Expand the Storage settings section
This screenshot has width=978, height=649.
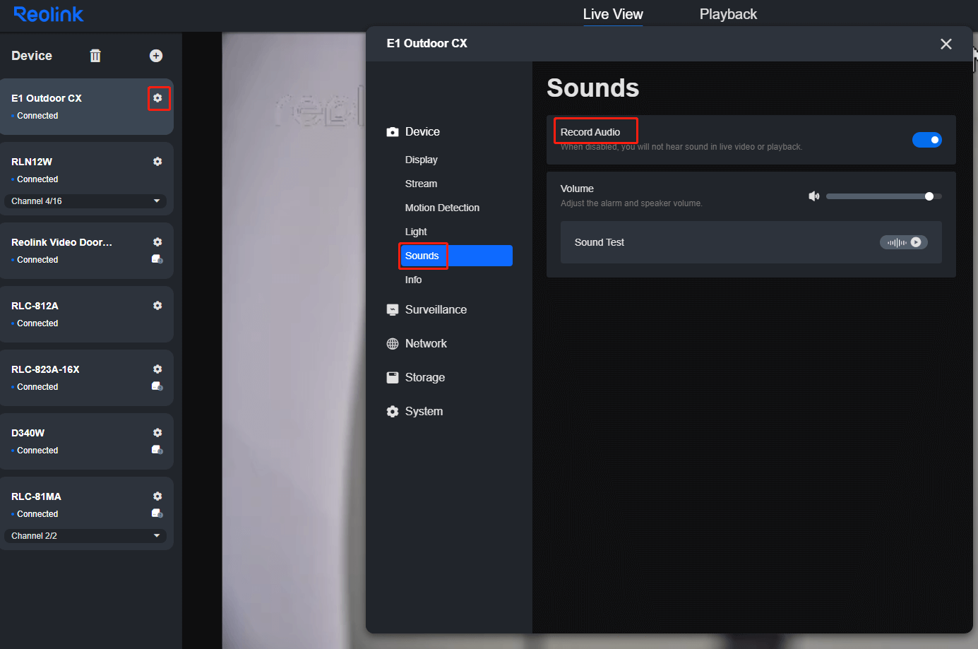coord(416,378)
